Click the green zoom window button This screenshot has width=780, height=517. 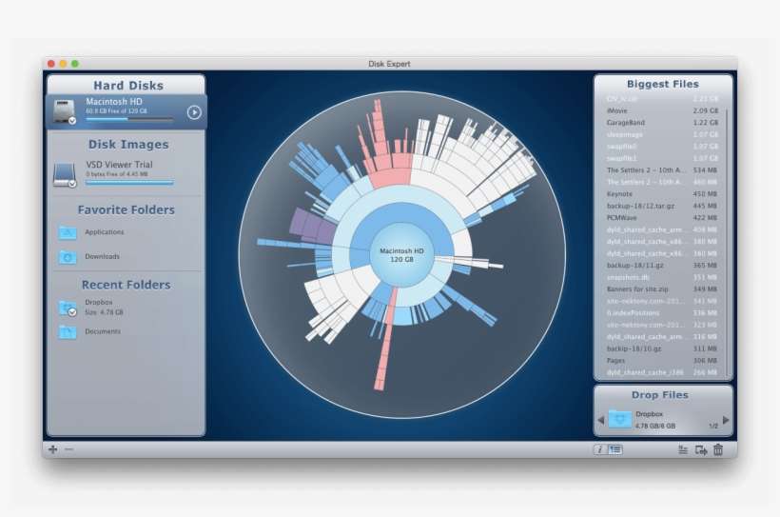pyautogui.click(x=75, y=64)
